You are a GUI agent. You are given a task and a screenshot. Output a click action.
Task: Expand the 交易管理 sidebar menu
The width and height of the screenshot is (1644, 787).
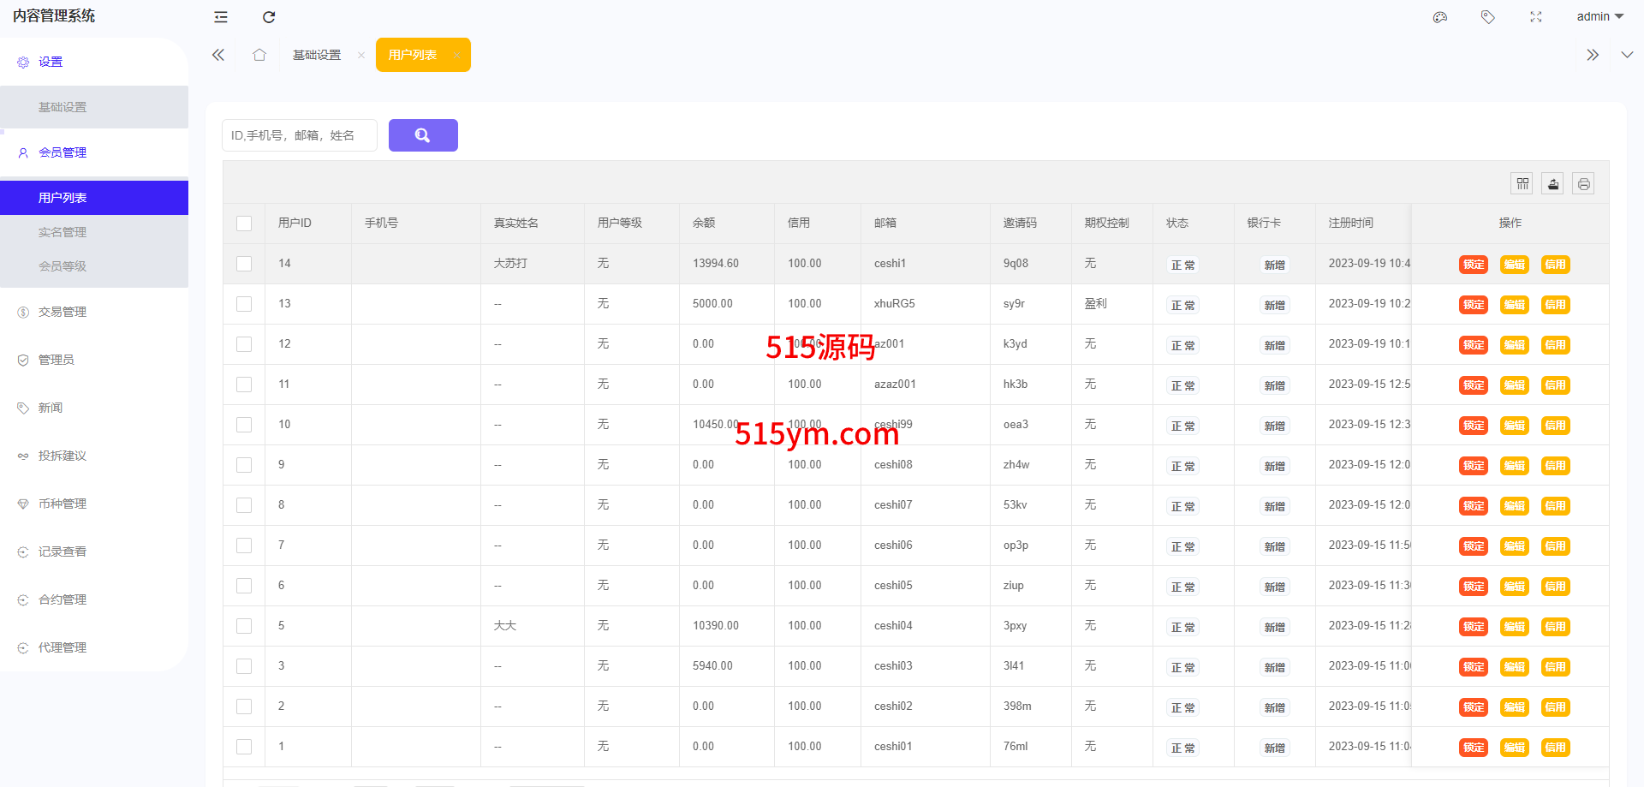point(63,312)
